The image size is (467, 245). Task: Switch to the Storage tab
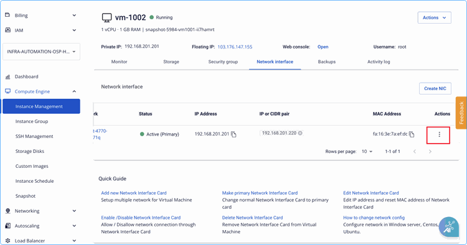(x=171, y=62)
